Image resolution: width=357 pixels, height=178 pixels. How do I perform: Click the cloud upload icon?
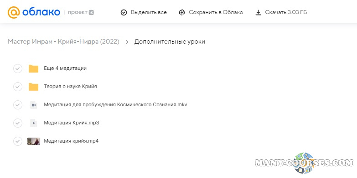181,12
